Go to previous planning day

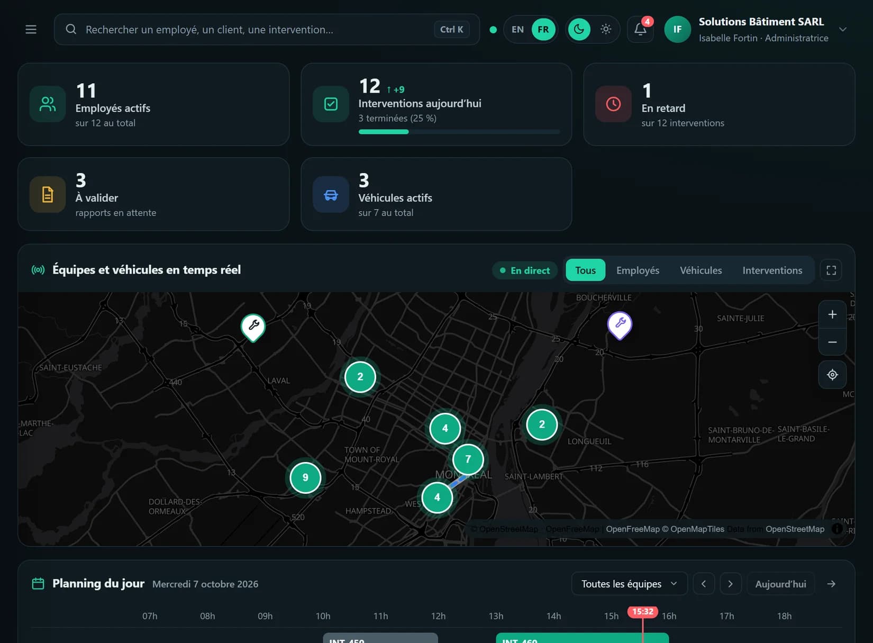(x=704, y=584)
